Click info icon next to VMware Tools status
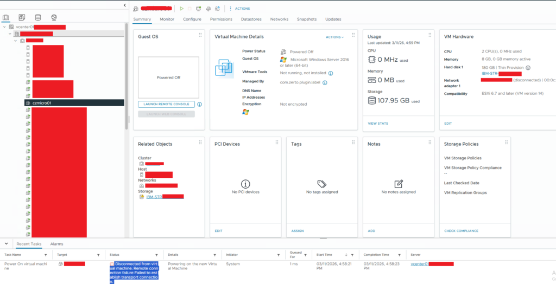This screenshot has height=284, width=556. coord(331,73)
